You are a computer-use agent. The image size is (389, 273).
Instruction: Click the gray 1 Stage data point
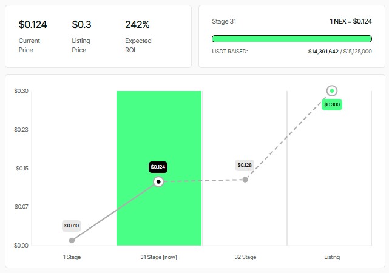(72, 241)
